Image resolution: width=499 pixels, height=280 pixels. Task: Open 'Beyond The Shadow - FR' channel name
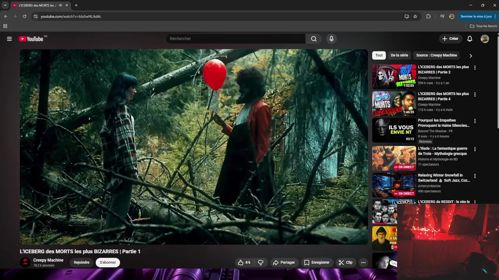point(435,131)
